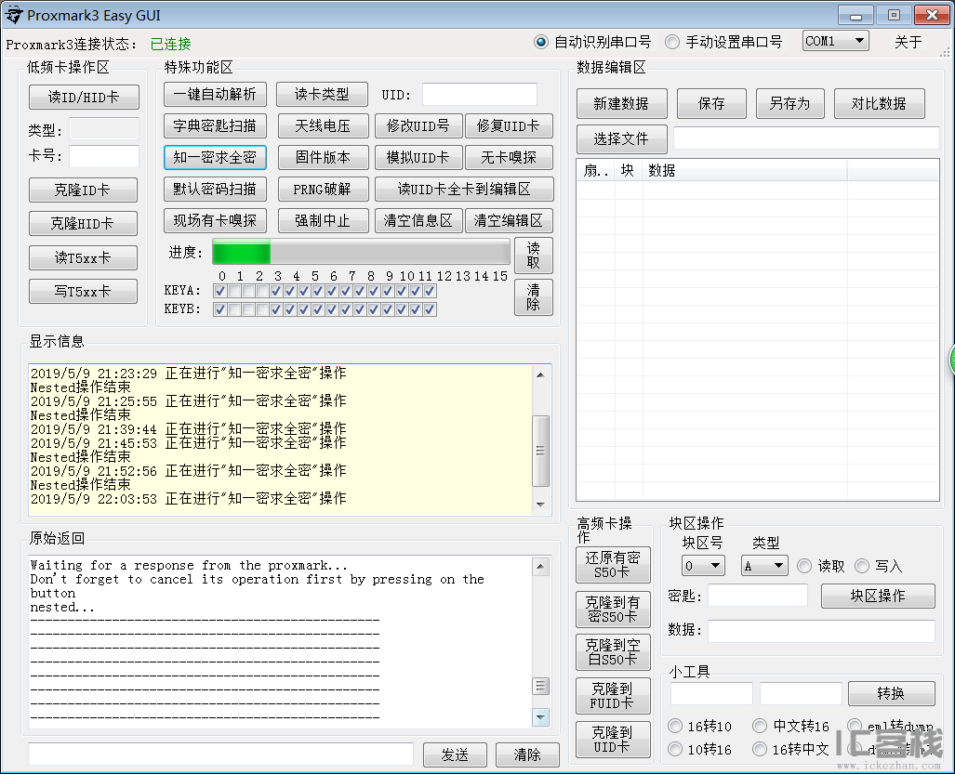The image size is (955, 774).
Task: Open the 关于 about menu
Action: pos(908,42)
